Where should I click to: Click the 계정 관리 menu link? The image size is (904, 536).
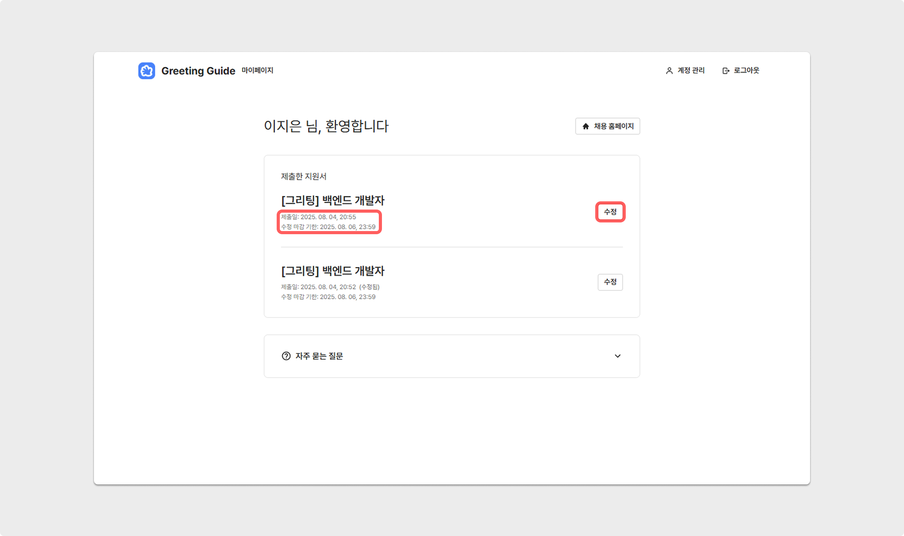coord(691,70)
